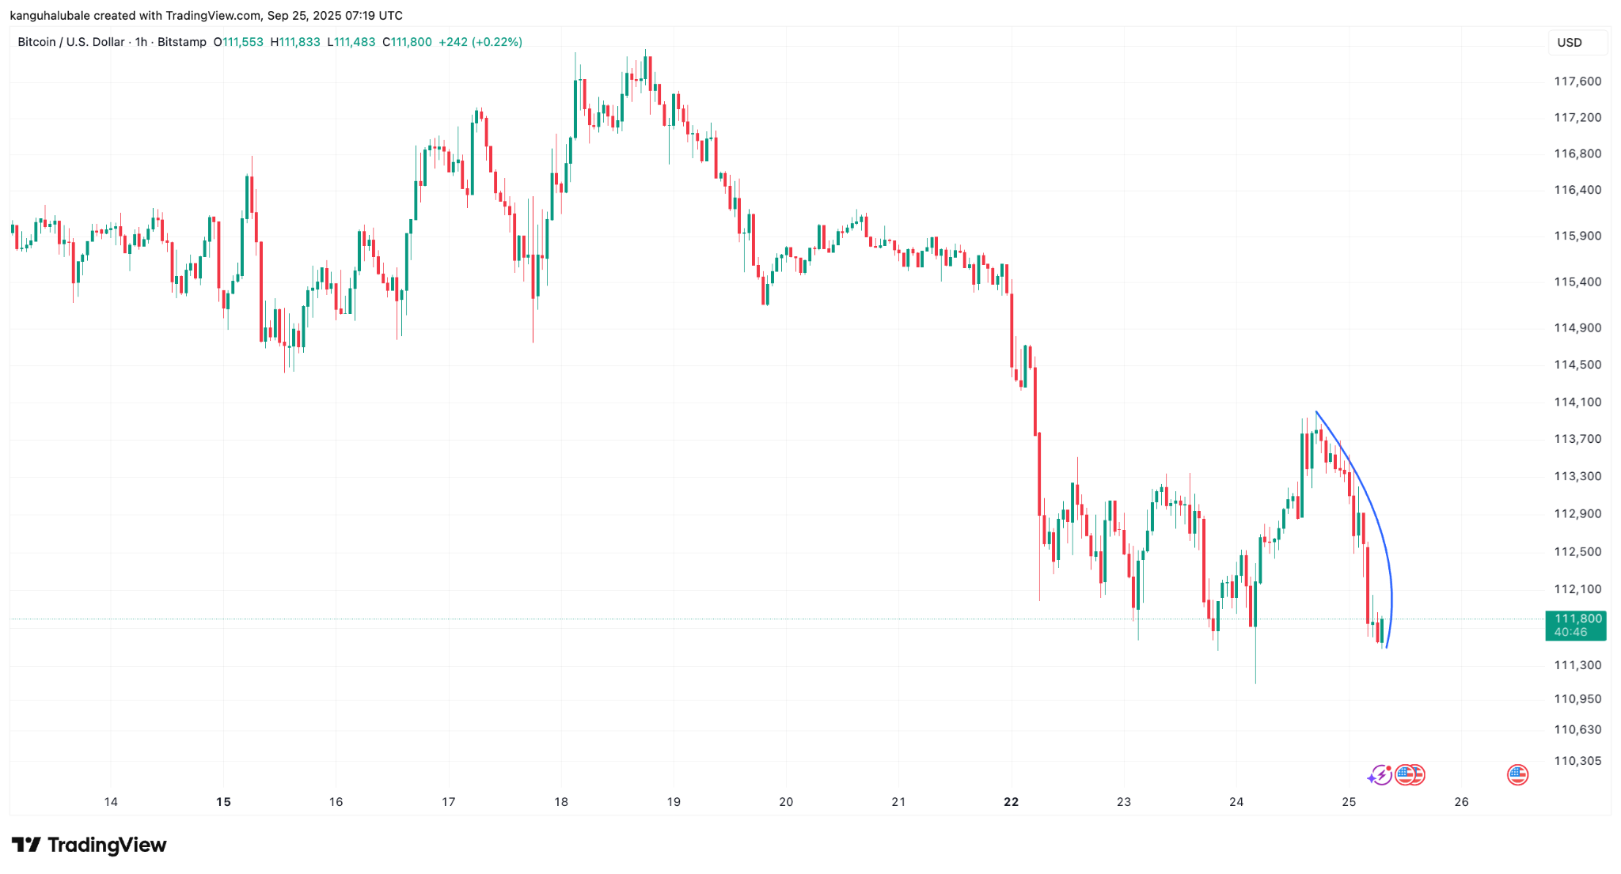Click the Bitstamp exchange label
1621x874 pixels.
pos(181,42)
